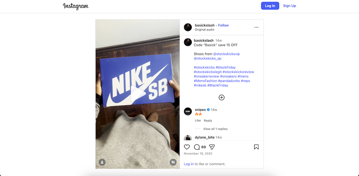Click the 14w timestamp on caption
The height and width of the screenshot is (176, 359).
(x=219, y=41)
